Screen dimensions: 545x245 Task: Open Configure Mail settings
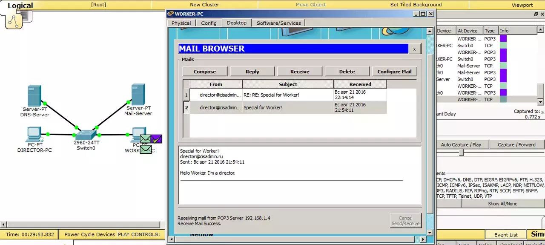pyautogui.click(x=395, y=72)
